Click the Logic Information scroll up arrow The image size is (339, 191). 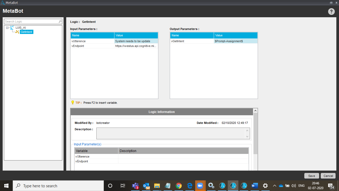pyautogui.click(x=255, y=110)
